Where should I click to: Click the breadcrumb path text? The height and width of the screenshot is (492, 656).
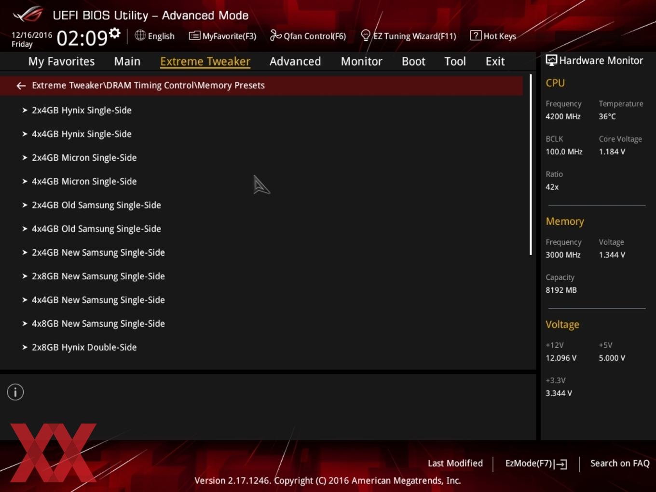tap(148, 85)
